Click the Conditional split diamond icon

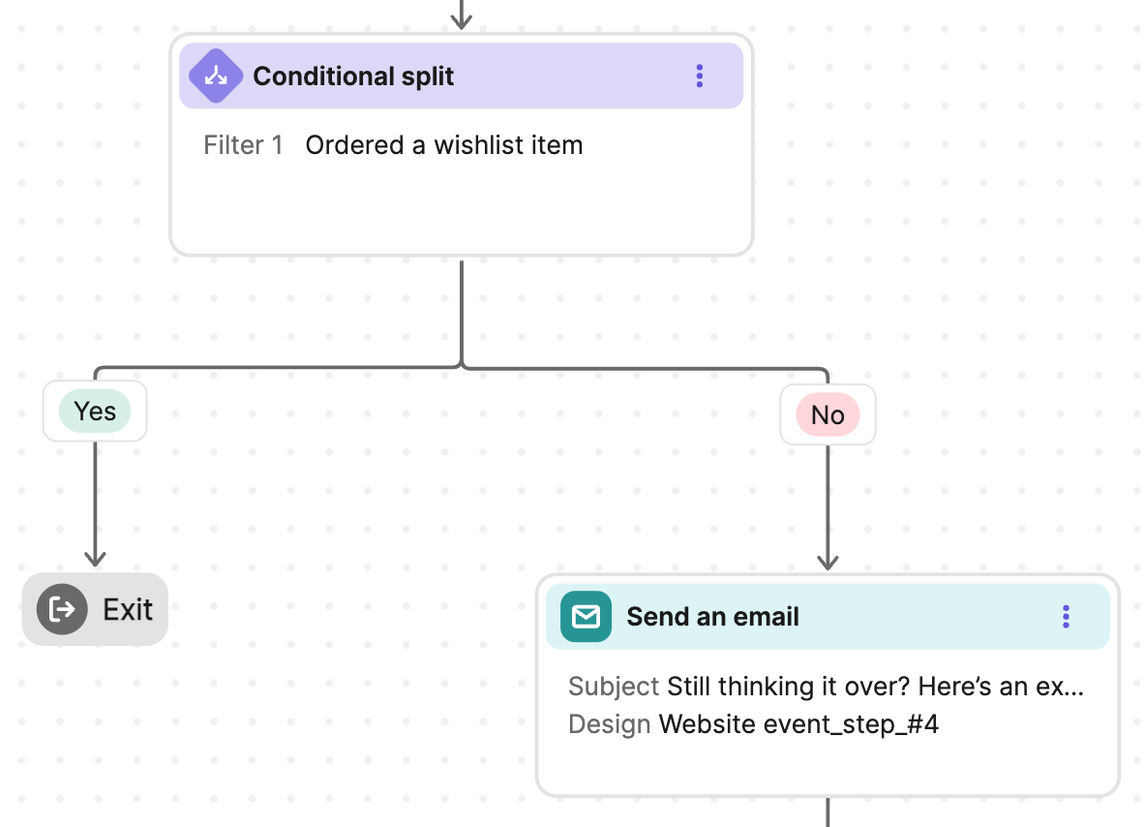tap(215, 76)
